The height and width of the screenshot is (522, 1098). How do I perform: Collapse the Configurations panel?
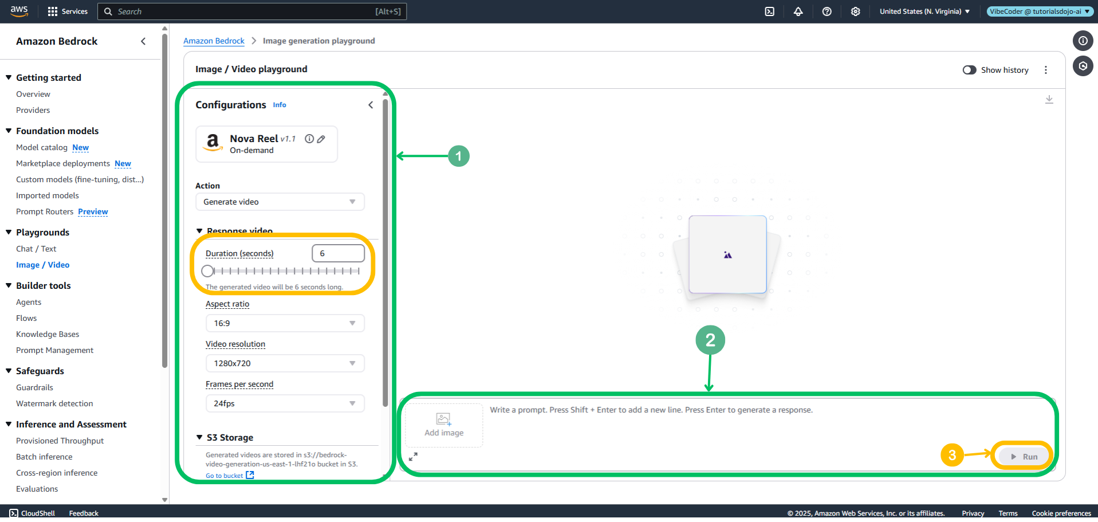371,105
